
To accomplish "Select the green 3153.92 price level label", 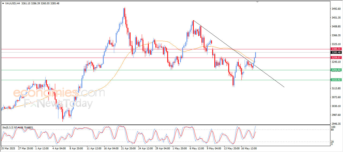I will [336, 80].
